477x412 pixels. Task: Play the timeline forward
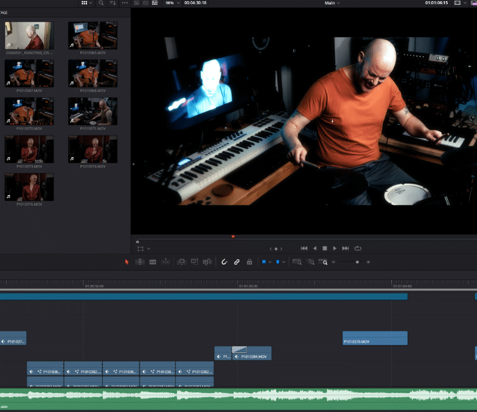pos(334,248)
